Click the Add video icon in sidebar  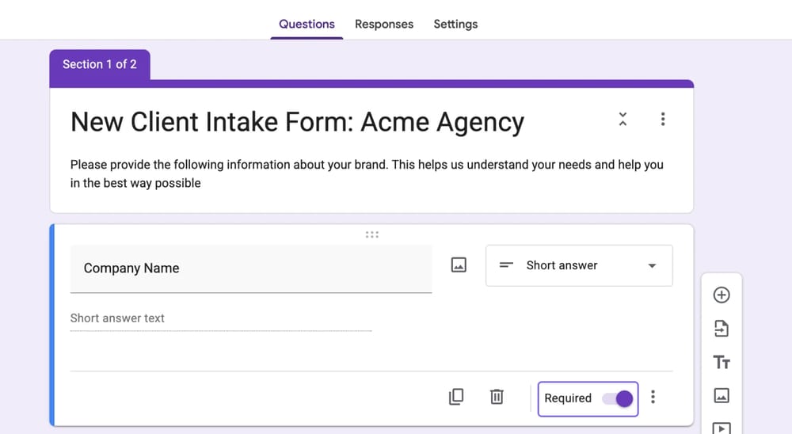click(x=721, y=427)
